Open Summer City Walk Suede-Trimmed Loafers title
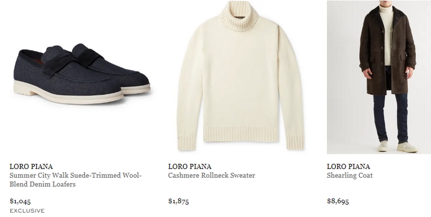The width and height of the screenshot is (431, 217). [x=75, y=180]
